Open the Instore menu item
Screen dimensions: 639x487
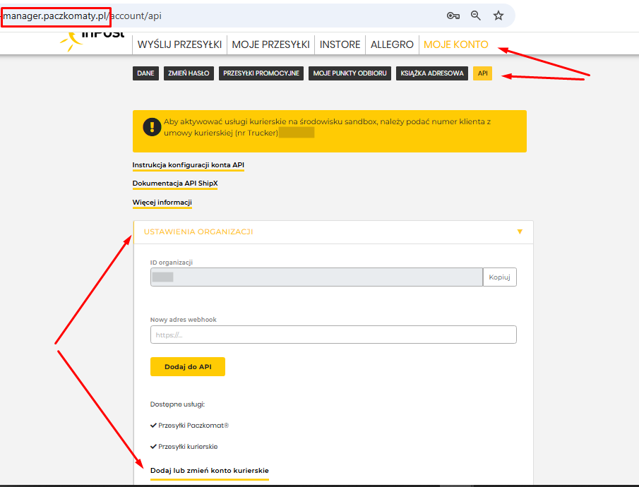[x=340, y=44]
